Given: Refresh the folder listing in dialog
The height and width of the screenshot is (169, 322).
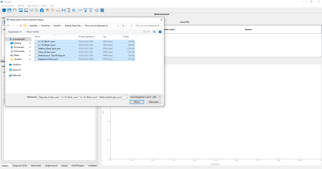Looking at the screenshot, I should pos(123,26).
